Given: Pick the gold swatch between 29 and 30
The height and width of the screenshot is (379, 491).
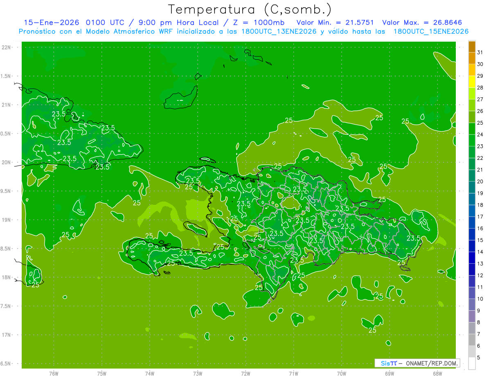Looking at the screenshot, I should point(472,70).
